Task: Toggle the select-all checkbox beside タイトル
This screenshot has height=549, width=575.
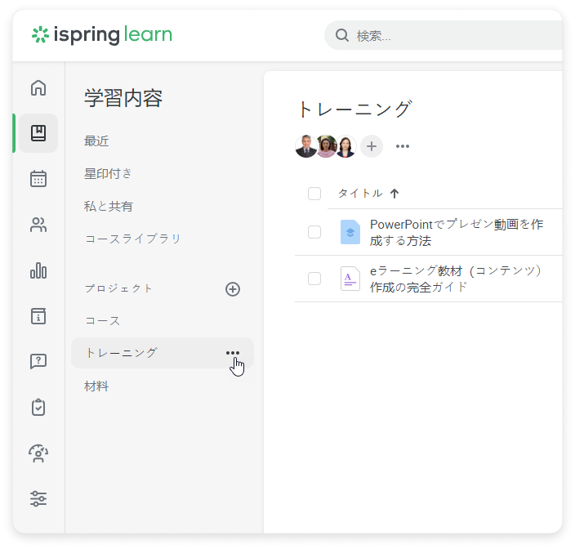Action: click(314, 194)
